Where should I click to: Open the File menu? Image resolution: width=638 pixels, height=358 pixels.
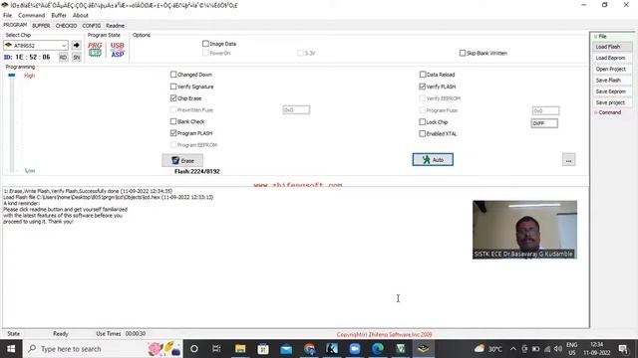7,16
